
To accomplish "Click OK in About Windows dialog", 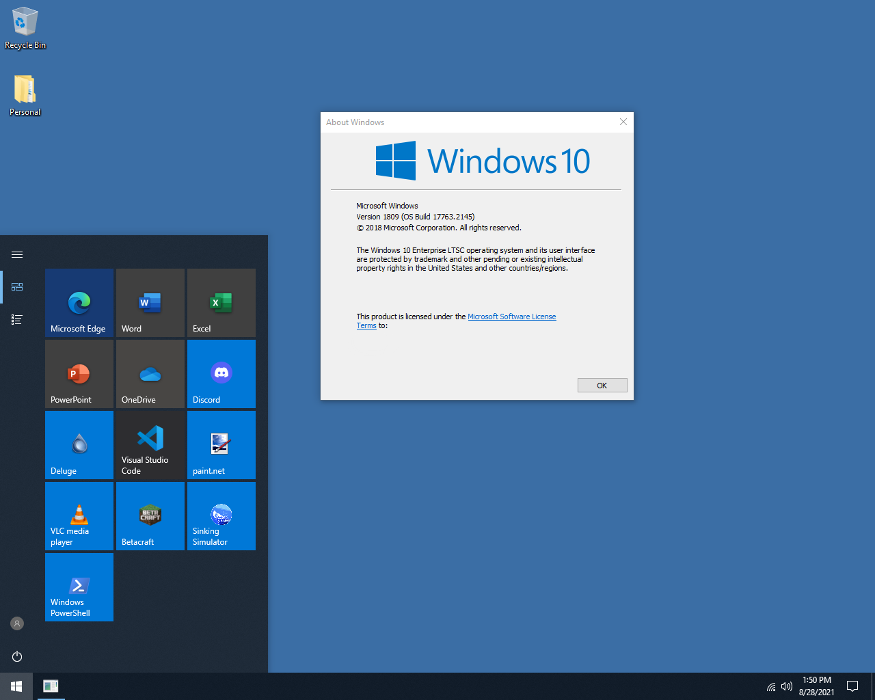I will (602, 386).
